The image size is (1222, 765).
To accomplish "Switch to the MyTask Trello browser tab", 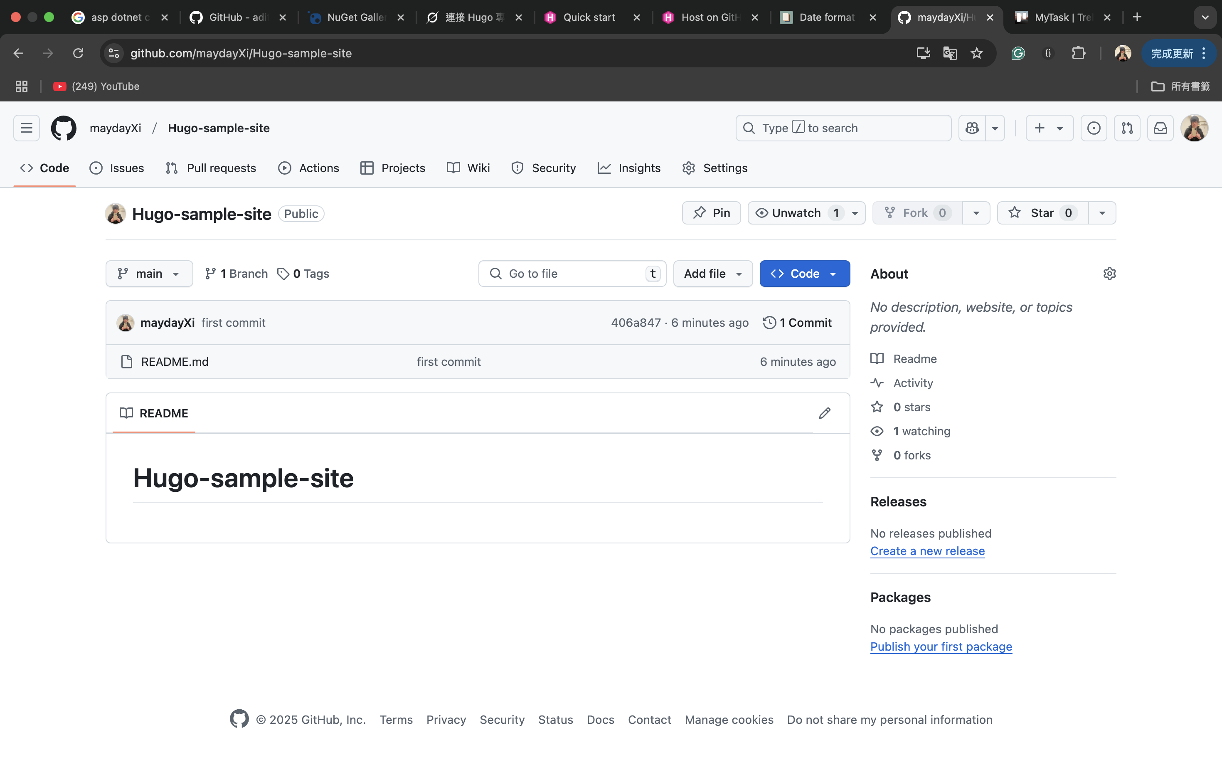I will [1063, 17].
